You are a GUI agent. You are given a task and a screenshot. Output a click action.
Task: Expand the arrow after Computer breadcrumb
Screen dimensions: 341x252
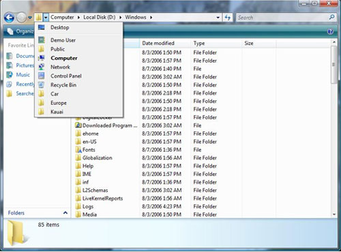[78, 18]
